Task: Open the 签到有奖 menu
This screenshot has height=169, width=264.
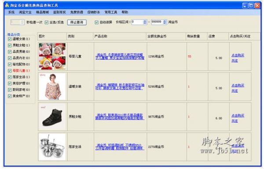Action: point(59,12)
